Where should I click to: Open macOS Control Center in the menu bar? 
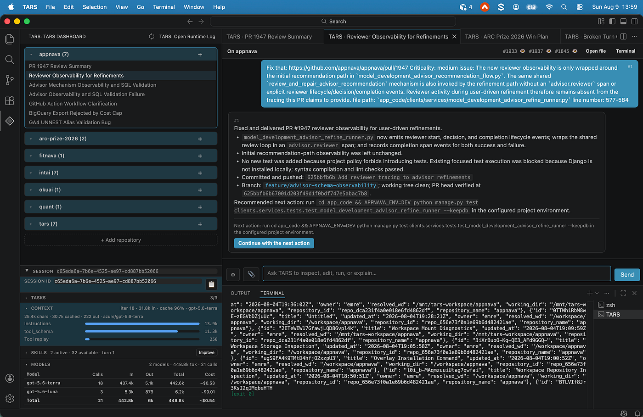(580, 7)
